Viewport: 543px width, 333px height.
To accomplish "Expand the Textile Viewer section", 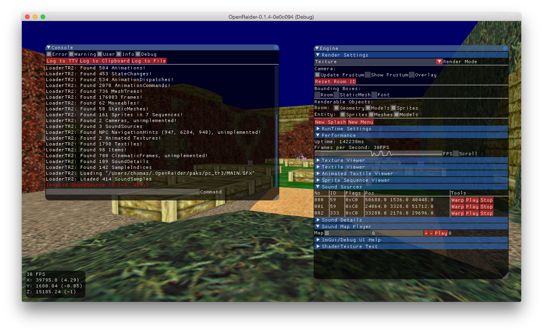I will click(x=411, y=167).
